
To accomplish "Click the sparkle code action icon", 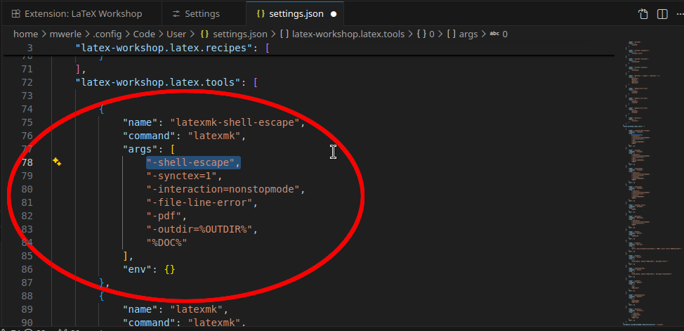I will (x=57, y=162).
